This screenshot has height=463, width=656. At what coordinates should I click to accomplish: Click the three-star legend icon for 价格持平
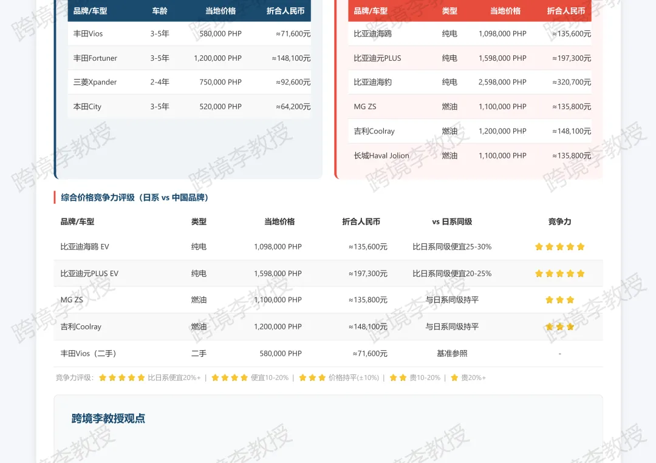pyautogui.click(x=312, y=378)
